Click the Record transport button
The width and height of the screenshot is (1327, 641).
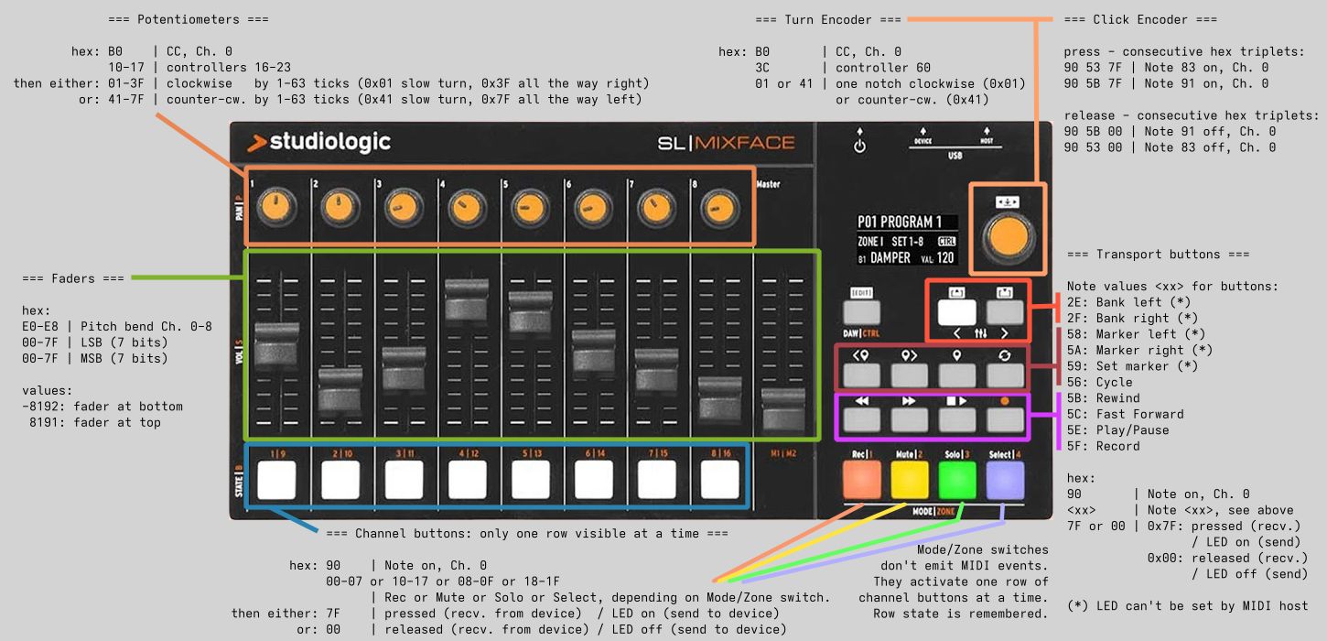(x=1005, y=420)
